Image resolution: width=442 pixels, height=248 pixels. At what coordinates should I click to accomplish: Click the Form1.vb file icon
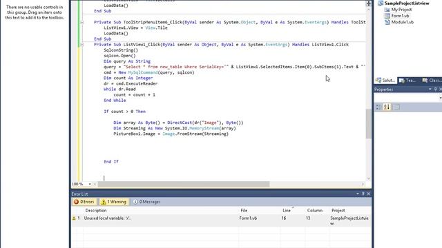pyautogui.click(x=387, y=16)
